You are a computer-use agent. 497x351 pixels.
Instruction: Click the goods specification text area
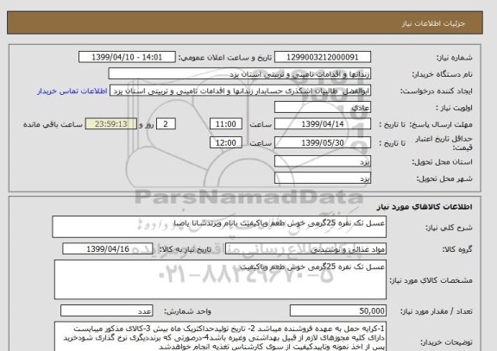pyautogui.click(x=220, y=279)
